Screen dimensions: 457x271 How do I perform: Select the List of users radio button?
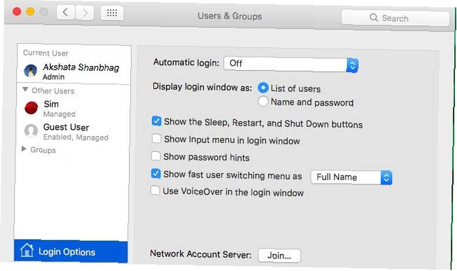pyautogui.click(x=263, y=87)
